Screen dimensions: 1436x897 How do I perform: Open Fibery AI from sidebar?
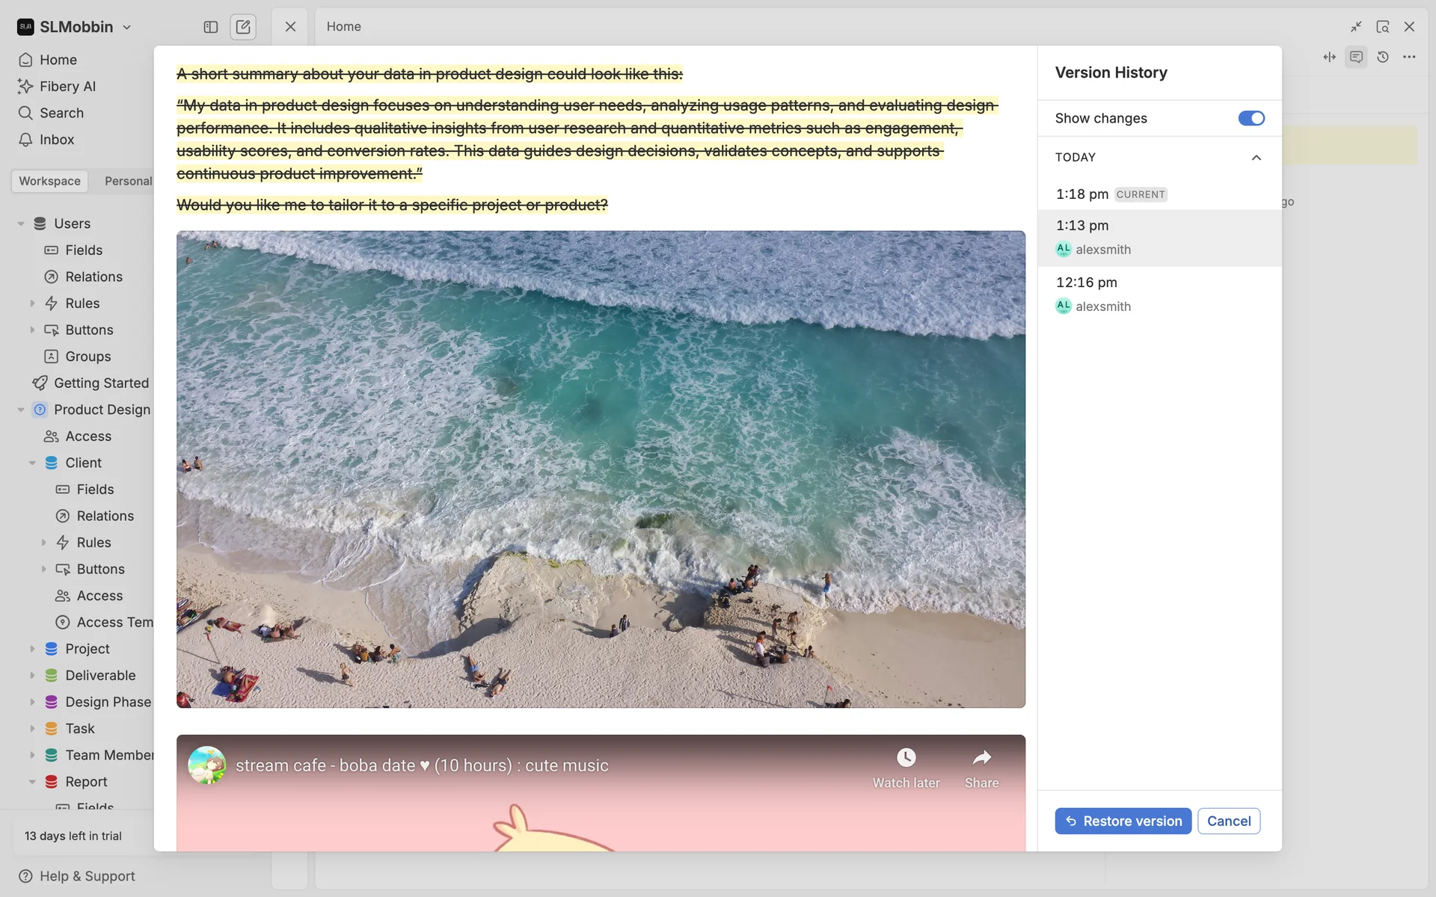67,87
